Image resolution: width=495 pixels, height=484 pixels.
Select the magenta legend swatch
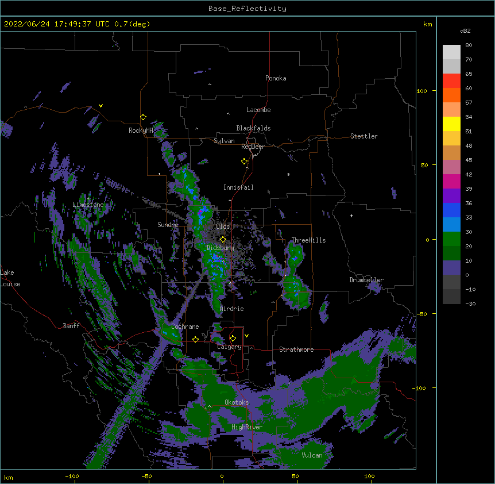[451, 181]
